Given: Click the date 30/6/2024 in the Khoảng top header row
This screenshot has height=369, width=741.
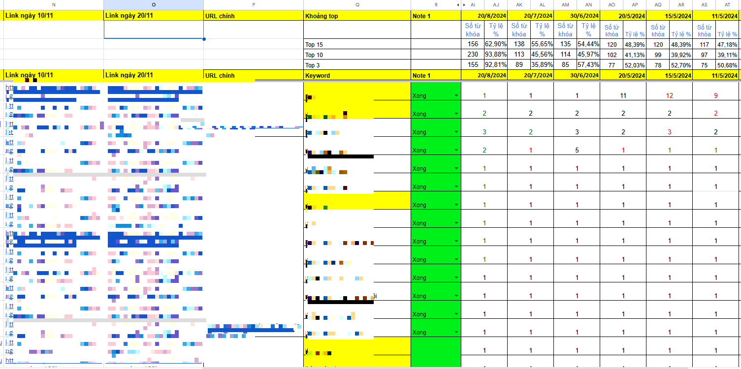Looking at the screenshot, I should (x=584, y=16).
